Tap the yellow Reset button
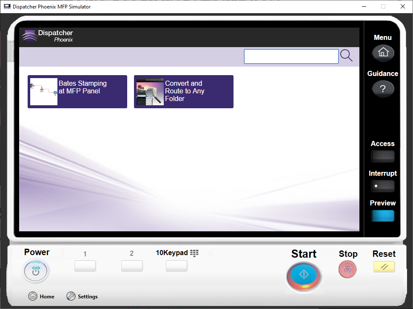 tap(384, 267)
